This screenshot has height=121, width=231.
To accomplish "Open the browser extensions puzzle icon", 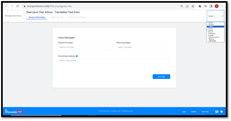I will point(200,6).
